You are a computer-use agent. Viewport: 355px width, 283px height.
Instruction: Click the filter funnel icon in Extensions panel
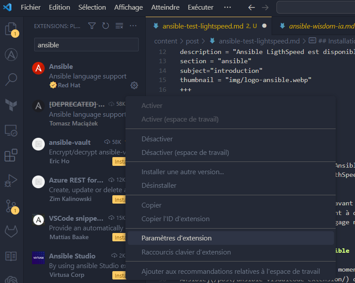point(92,26)
